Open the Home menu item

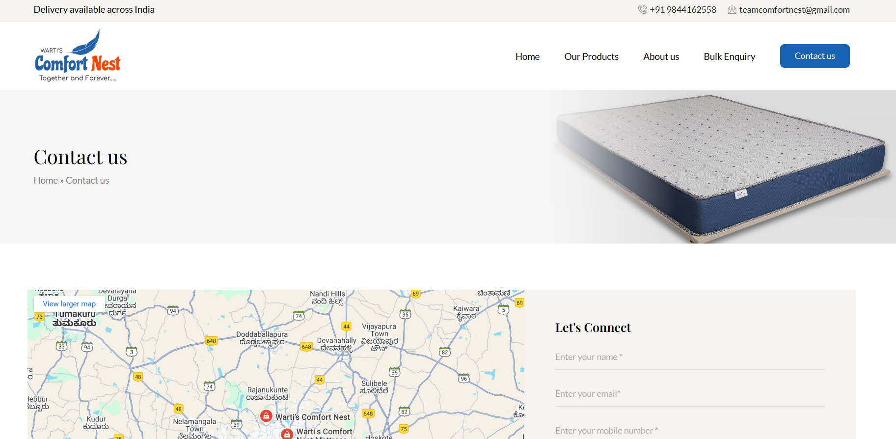pyautogui.click(x=527, y=56)
